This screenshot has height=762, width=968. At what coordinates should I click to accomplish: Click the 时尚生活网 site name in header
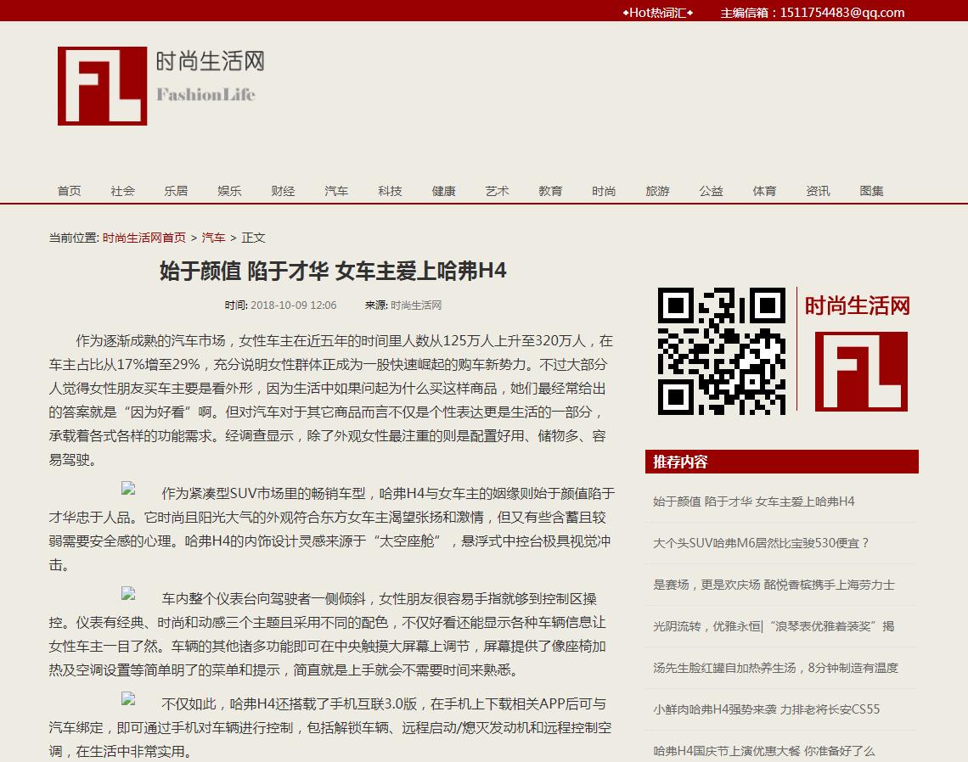[210, 61]
